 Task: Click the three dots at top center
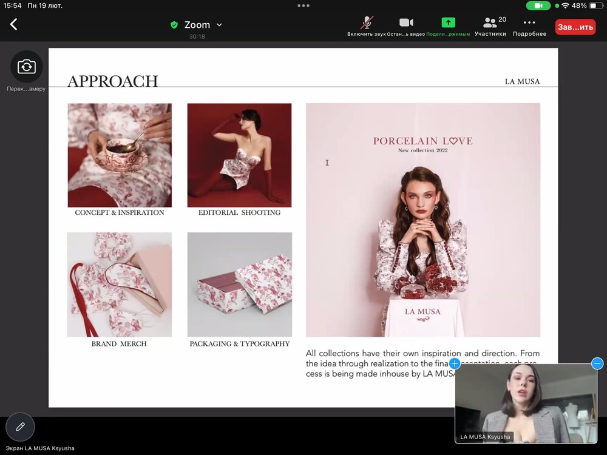pyautogui.click(x=303, y=6)
